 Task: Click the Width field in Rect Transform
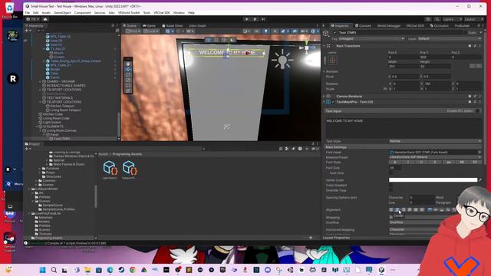click(403, 67)
